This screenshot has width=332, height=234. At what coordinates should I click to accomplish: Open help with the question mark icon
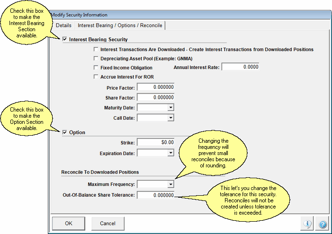323,223
